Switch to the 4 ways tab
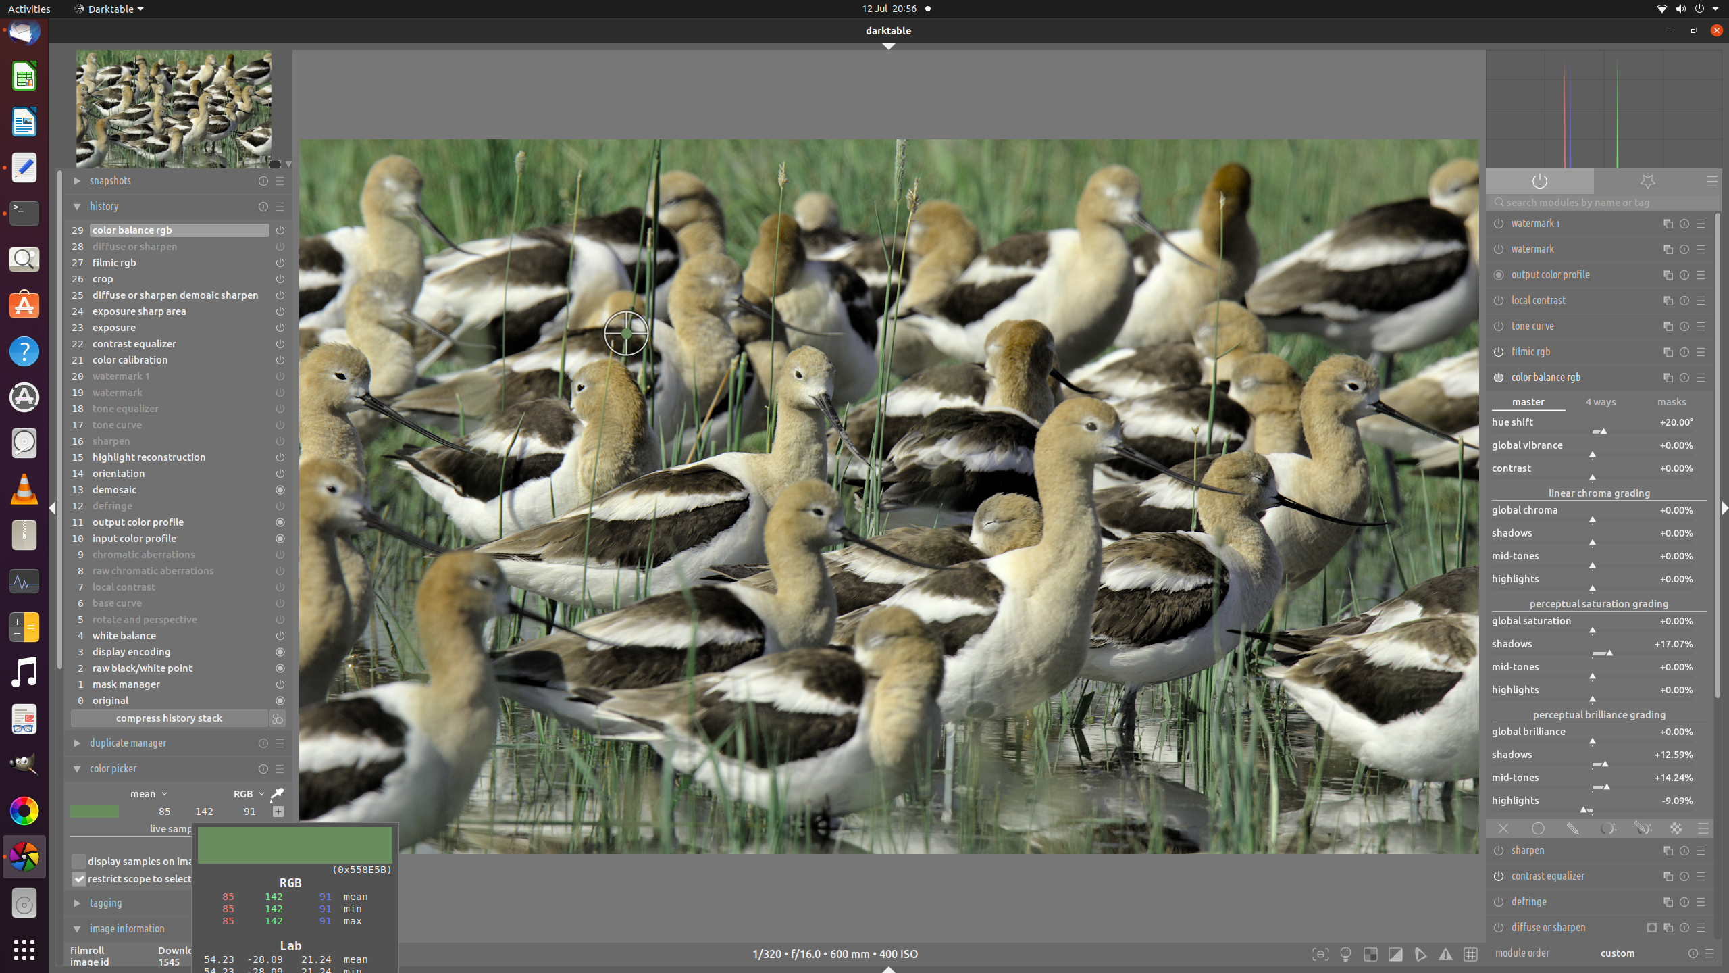 click(x=1601, y=402)
